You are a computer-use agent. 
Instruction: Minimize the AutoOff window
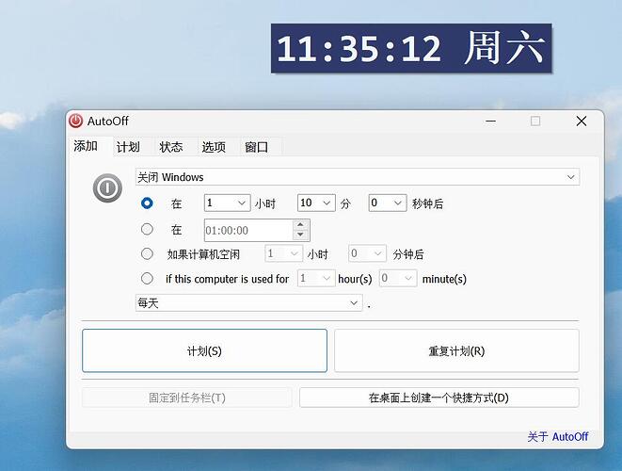pyautogui.click(x=490, y=122)
